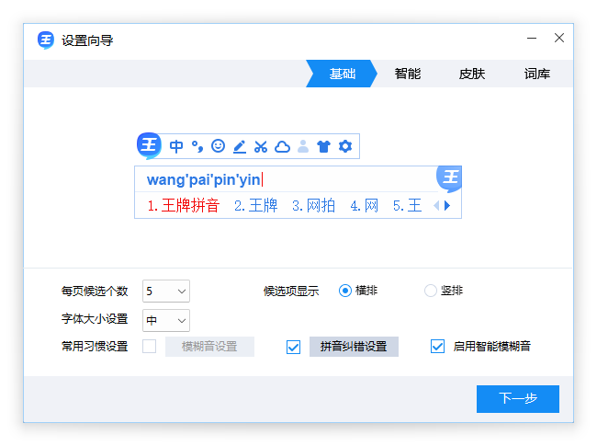
Task: Enable the 模糊音设置 checkbox
Action: 149,347
